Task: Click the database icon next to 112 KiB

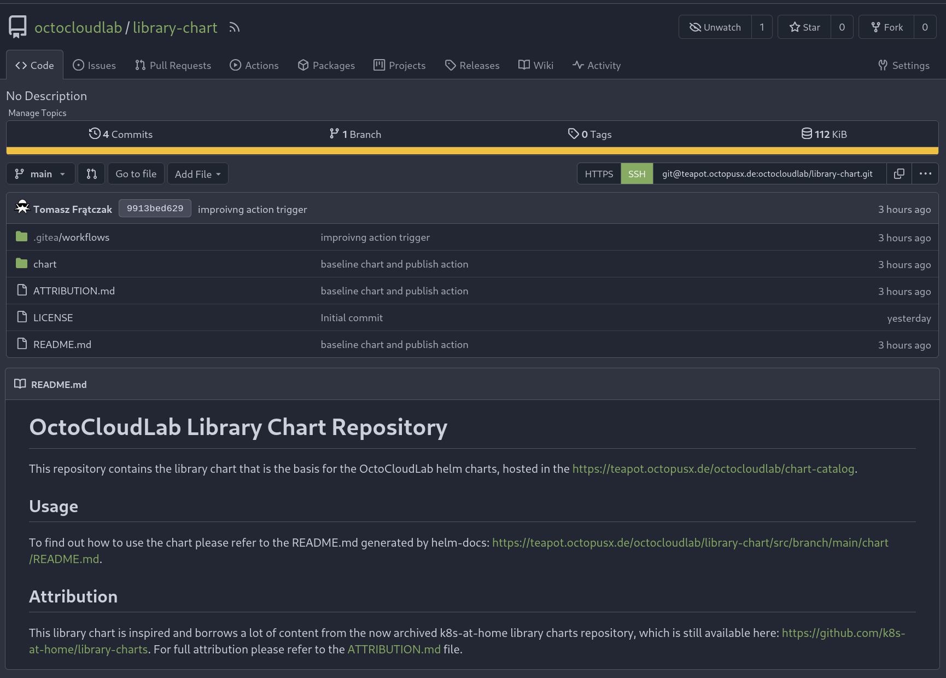Action: click(807, 134)
